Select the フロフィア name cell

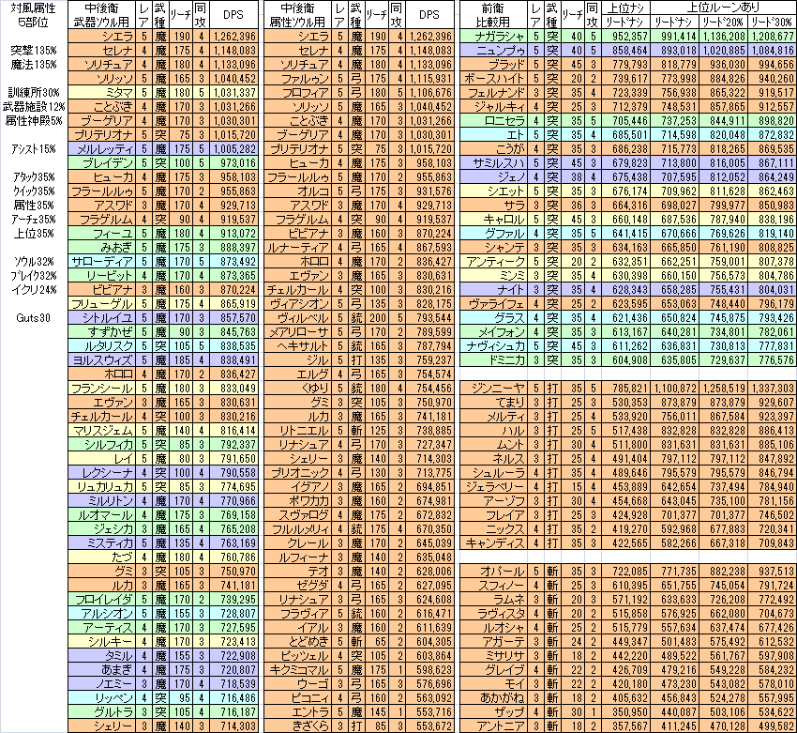click(298, 93)
